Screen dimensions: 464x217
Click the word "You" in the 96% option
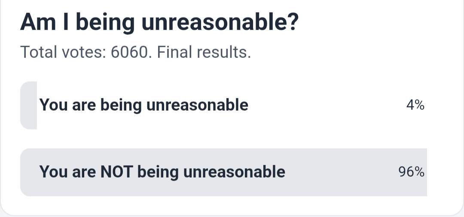tap(51, 172)
